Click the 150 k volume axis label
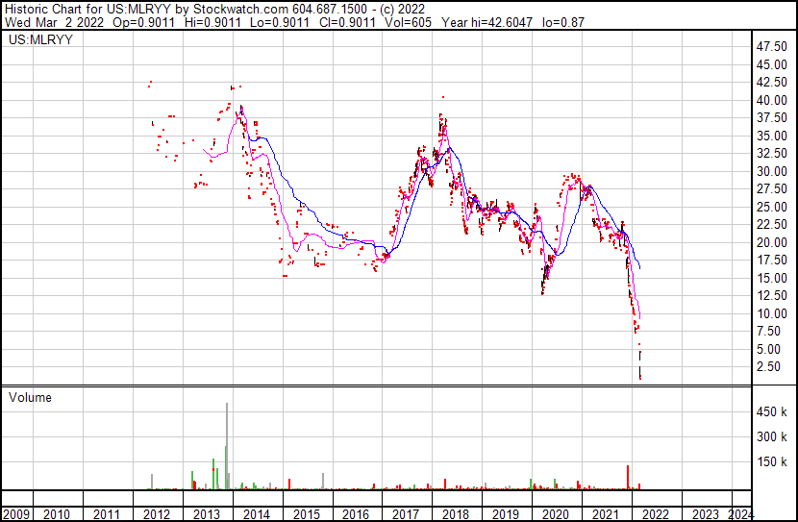Image resolution: width=798 pixels, height=522 pixels. pos(771,462)
